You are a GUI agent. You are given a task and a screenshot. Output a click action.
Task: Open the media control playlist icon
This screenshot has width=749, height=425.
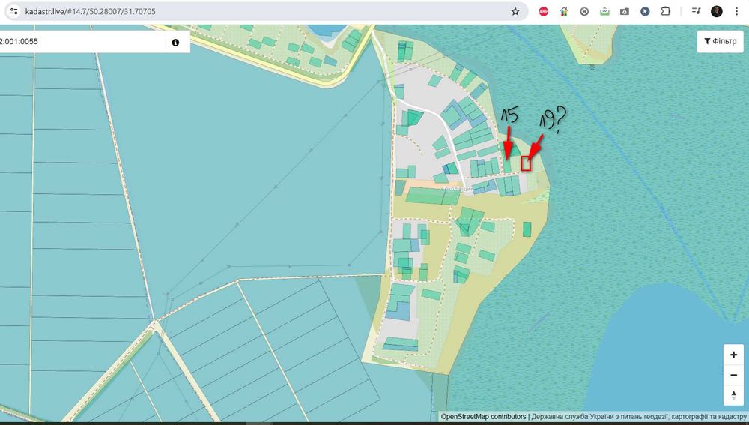click(696, 11)
